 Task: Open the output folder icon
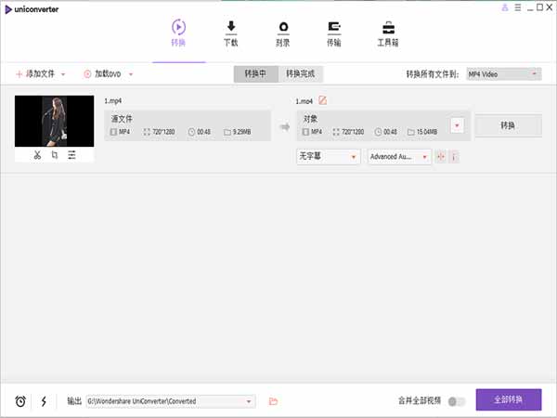(273, 401)
